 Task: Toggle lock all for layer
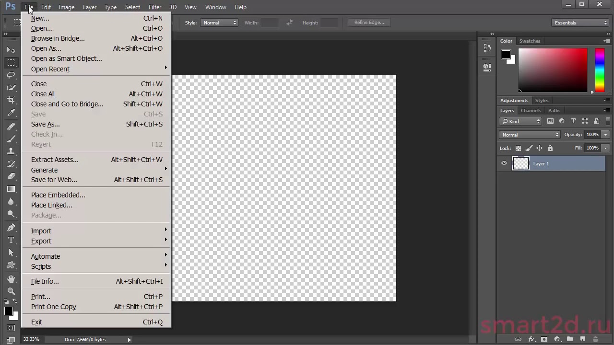pyautogui.click(x=550, y=148)
